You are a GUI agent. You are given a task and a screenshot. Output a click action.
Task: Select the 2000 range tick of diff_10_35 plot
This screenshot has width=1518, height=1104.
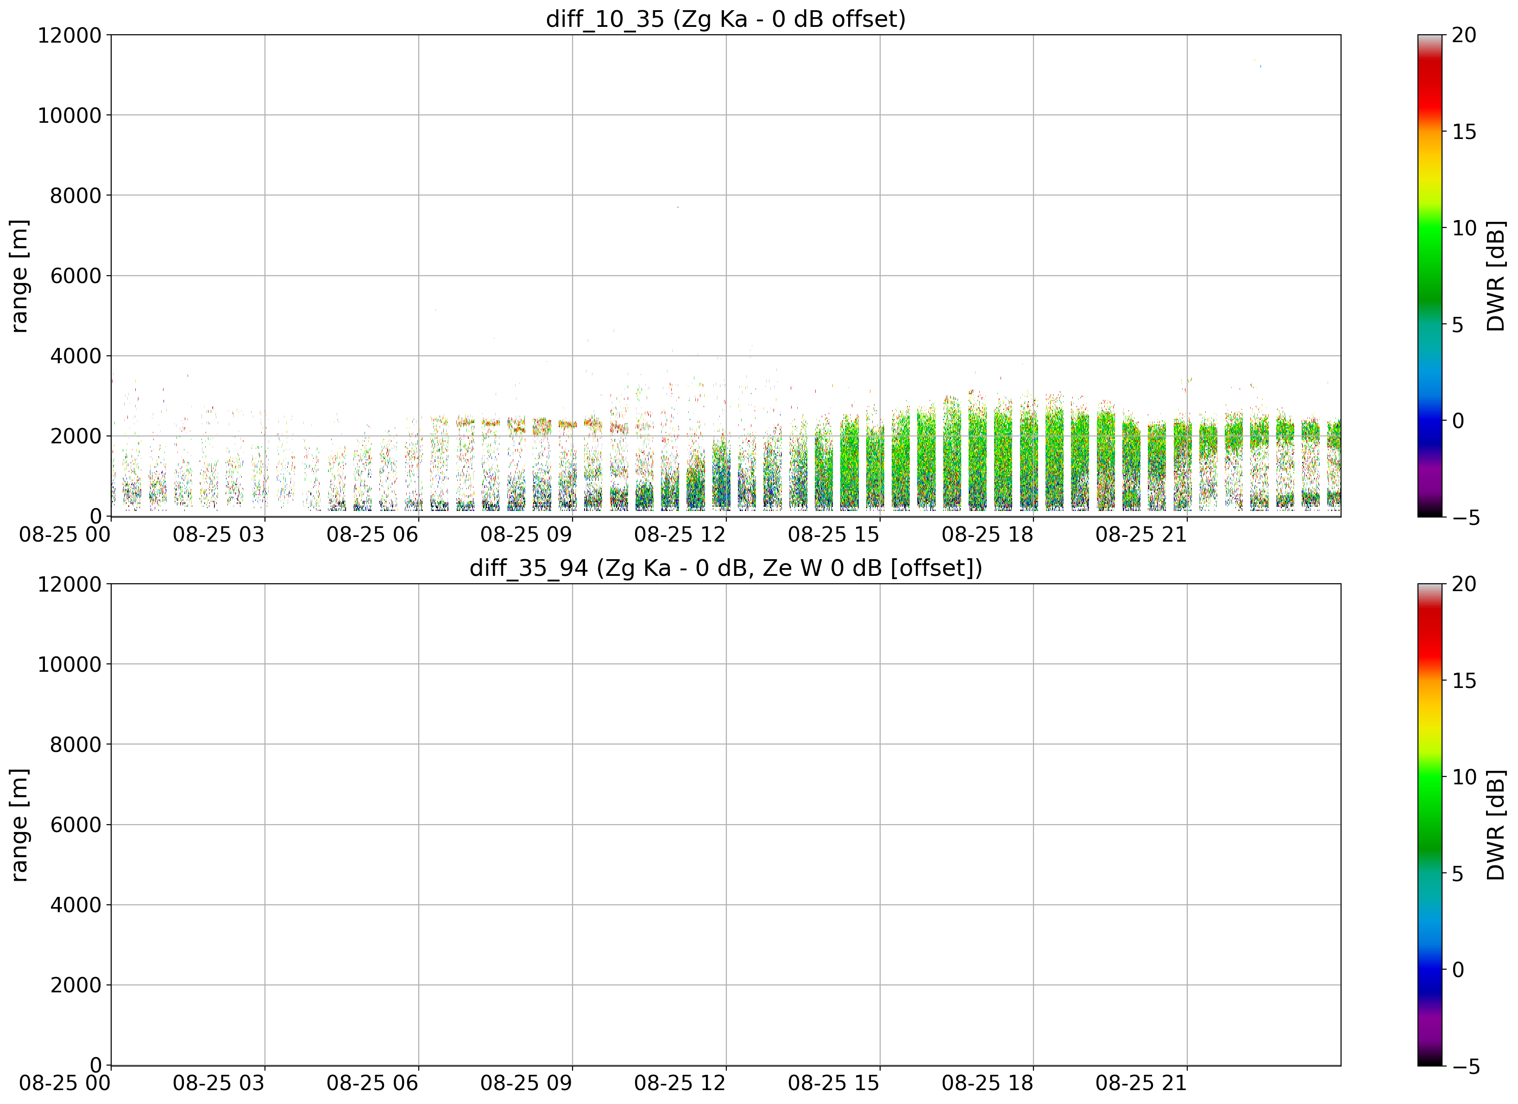tap(76, 436)
